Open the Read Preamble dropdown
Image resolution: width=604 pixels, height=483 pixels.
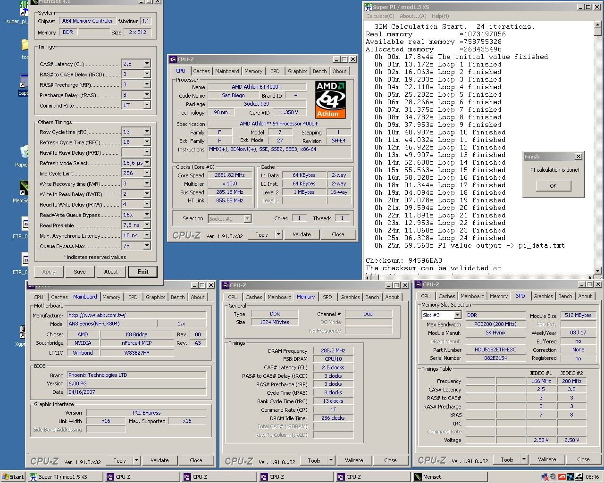pos(147,225)
